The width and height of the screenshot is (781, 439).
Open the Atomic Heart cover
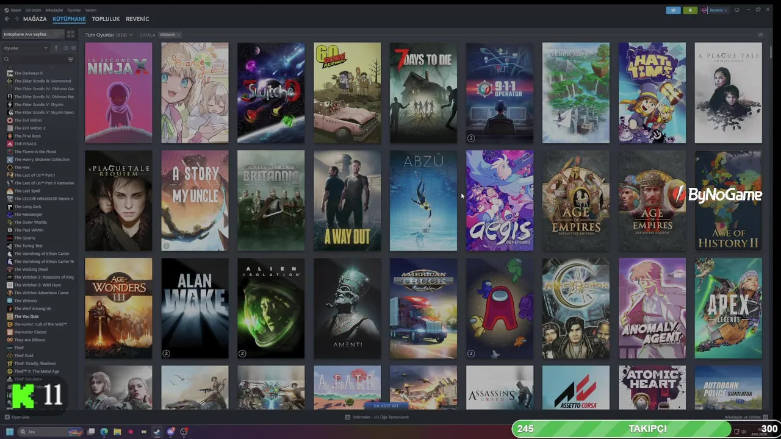pos(652,388)
